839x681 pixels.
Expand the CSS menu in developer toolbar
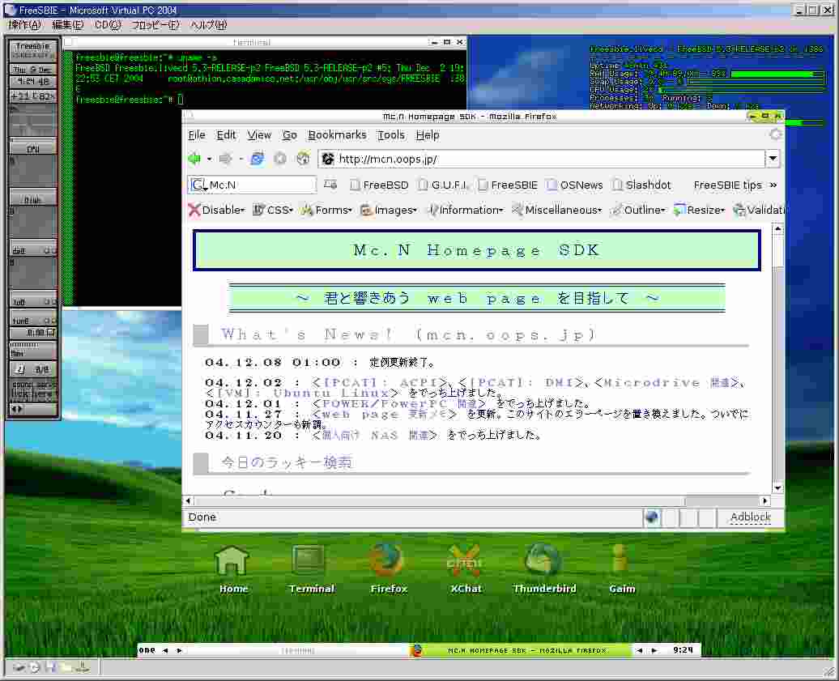click(273, 210)
